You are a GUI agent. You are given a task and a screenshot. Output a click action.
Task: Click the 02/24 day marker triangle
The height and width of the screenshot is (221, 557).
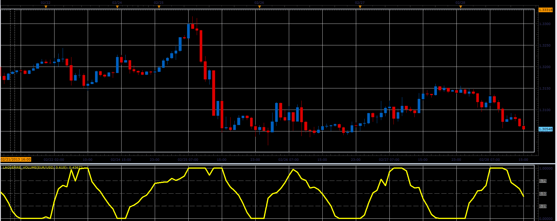(x=117, y=7)
